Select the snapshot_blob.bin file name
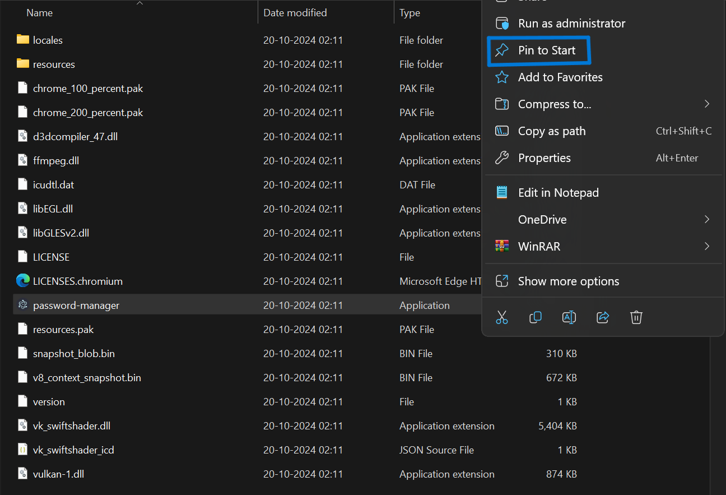Viewport: 726px width, 495px height. (74, 354)
